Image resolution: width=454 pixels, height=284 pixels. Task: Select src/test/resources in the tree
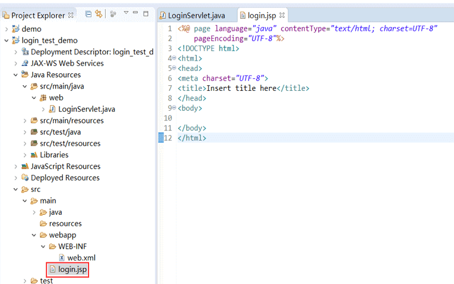[x=70, y=144]
